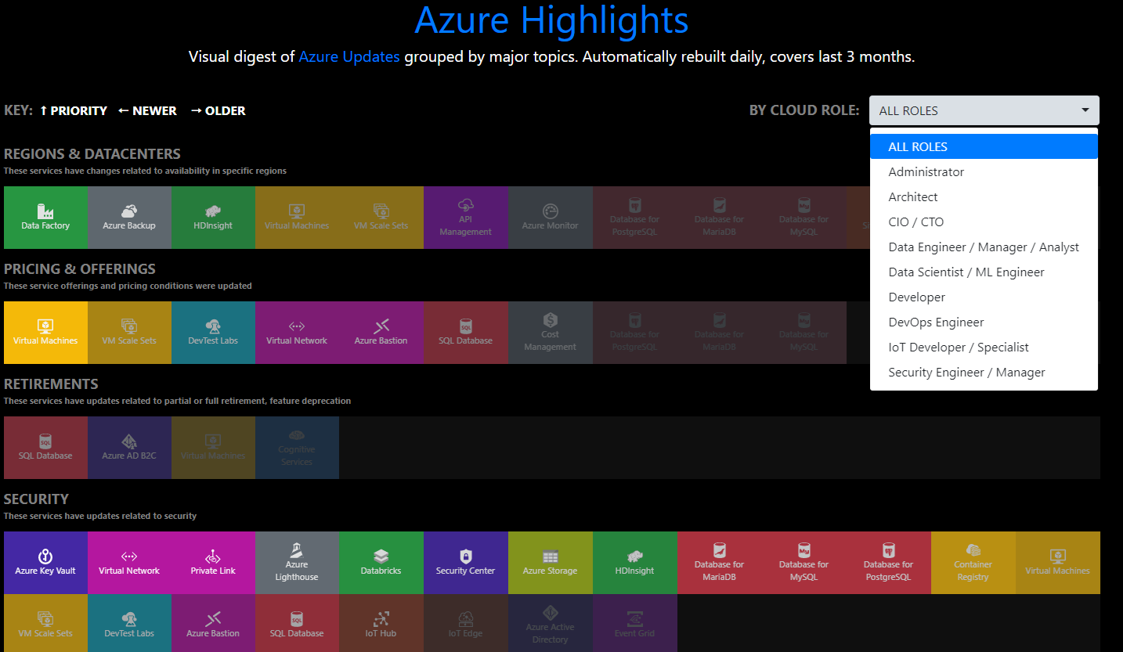Click Azure Bastion tile in Security
1123x652 pixels.
click(x=213, y=623)
